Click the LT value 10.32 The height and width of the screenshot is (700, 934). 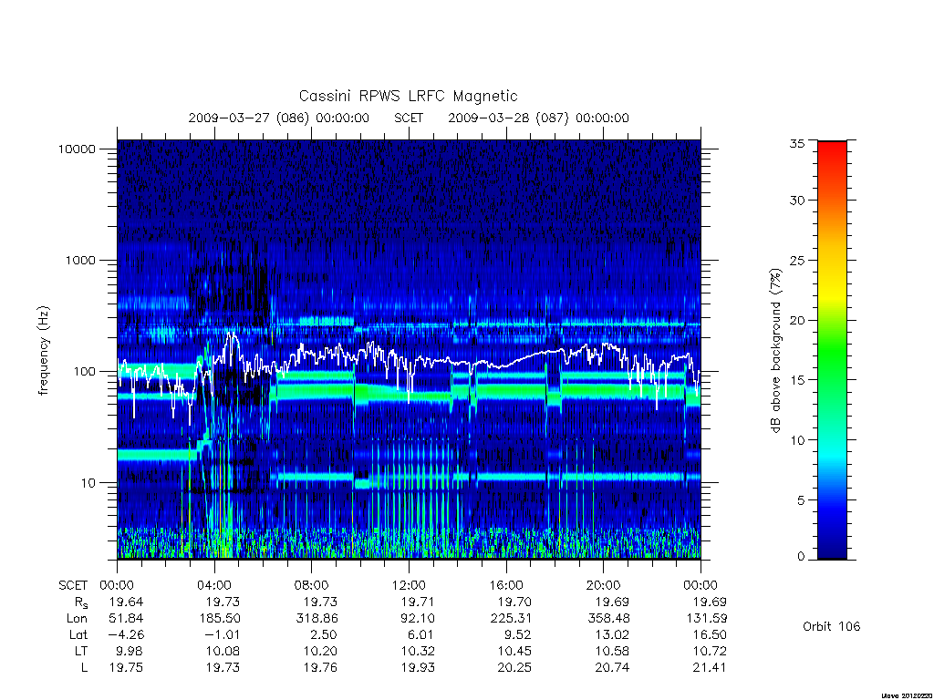tap(418, 651)
